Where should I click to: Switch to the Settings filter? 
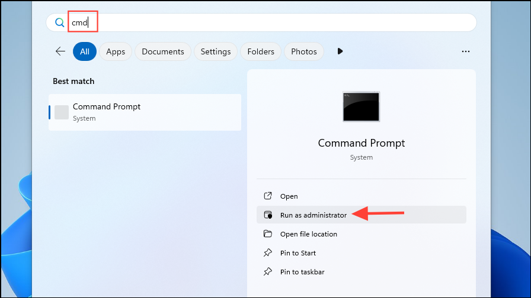tap(215, 51)
